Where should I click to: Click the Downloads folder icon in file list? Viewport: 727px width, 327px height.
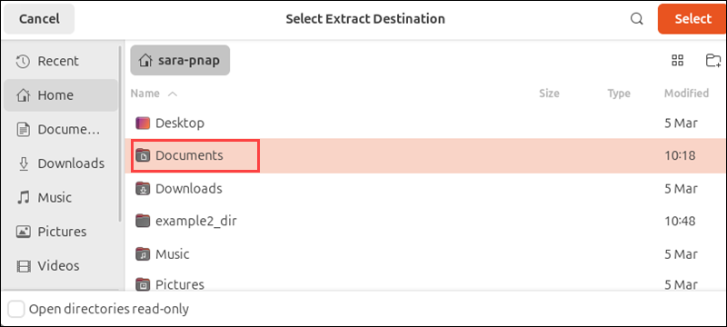tap(144, 189)
